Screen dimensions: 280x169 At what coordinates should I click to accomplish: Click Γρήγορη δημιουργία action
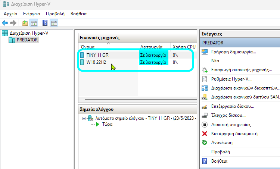pyautogui.click(x=234, y=52)
